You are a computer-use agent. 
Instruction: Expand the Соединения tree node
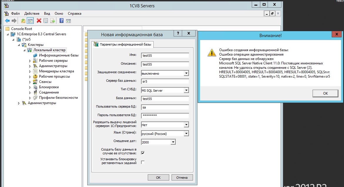30,93
